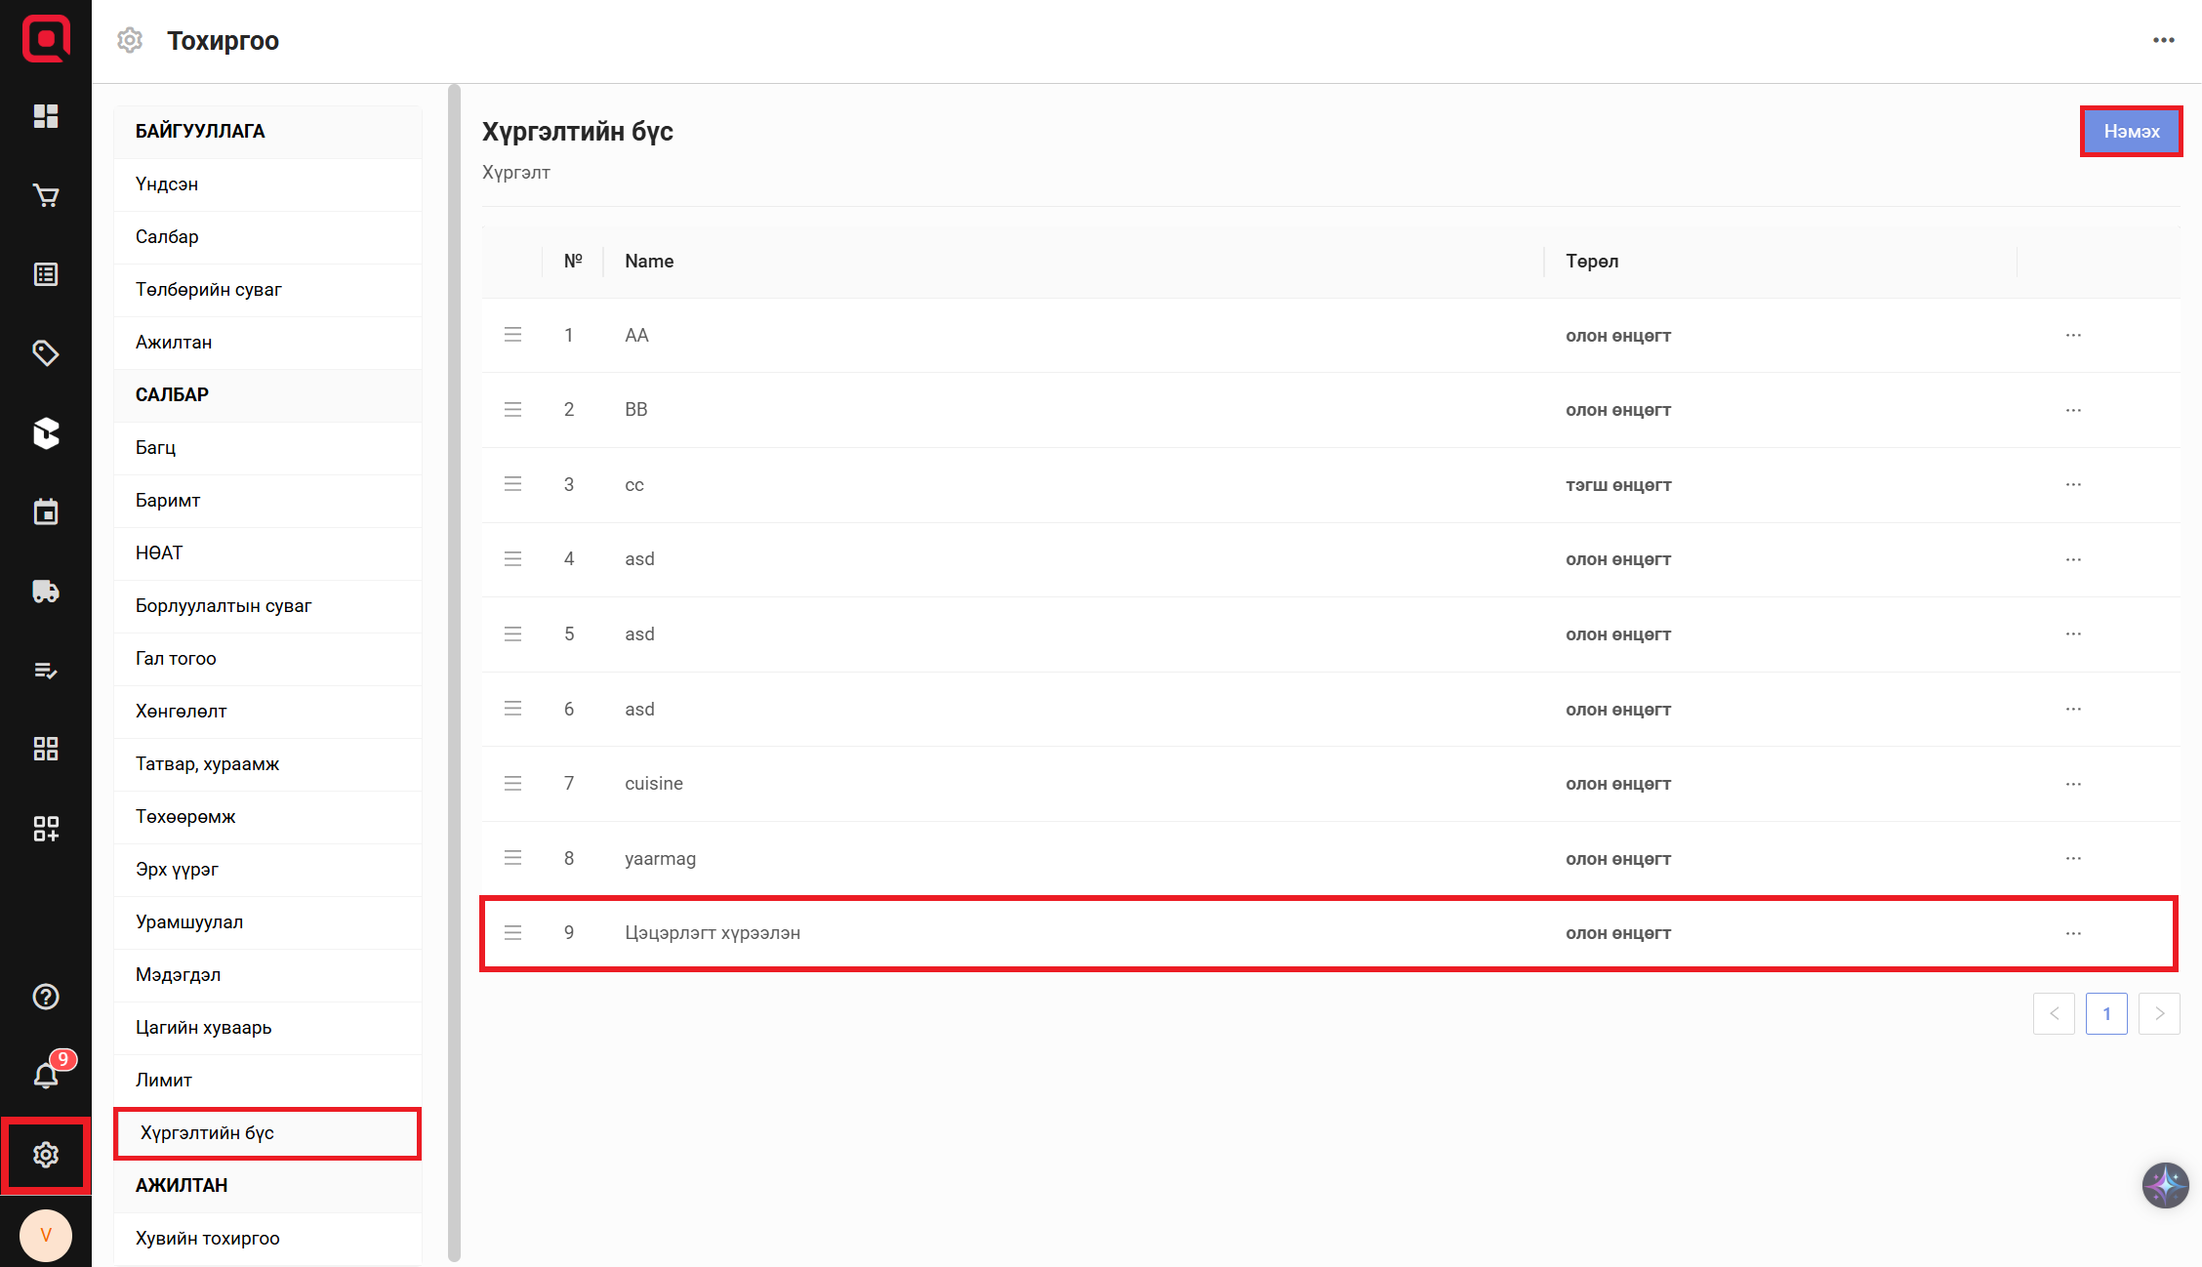
Task: Open more options for yaarmag row
Action: coord(2073,858)
